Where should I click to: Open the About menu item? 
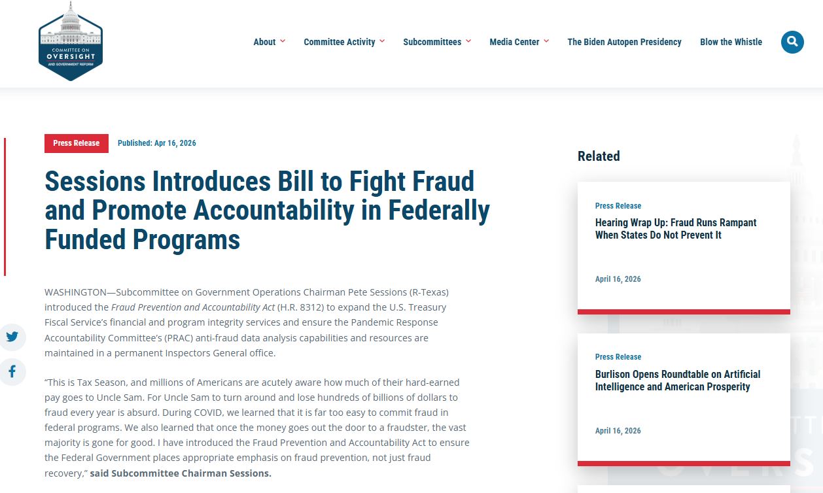tap(264, 42)
